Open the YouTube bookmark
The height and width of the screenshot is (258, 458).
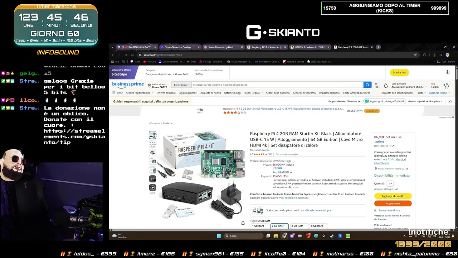(150, 62)
